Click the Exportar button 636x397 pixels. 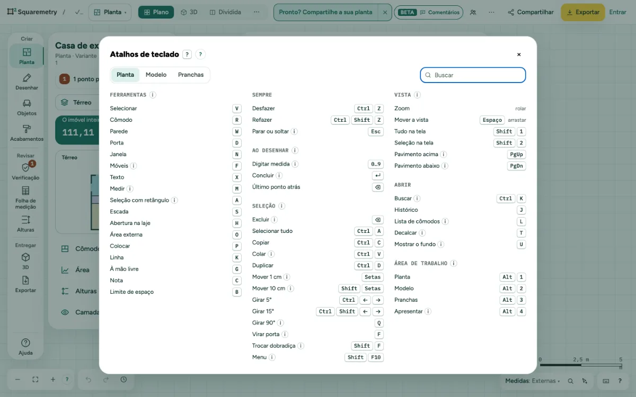coord(582,12)
